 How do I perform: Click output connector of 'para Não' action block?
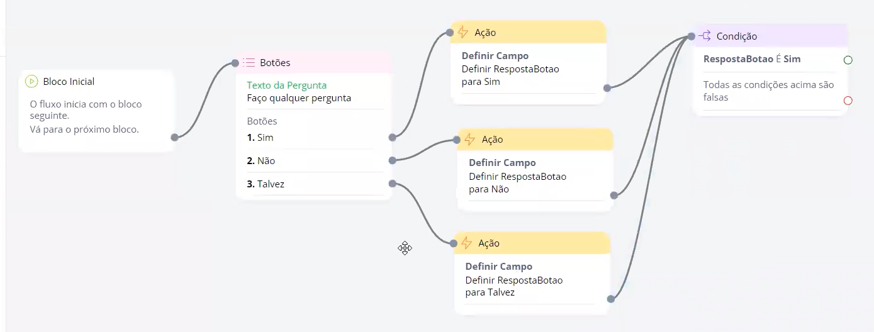[x=613, y=195]
